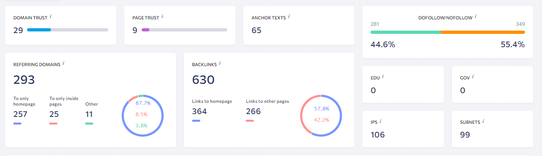
Task: Click the info icon beside Anchor Texts
Action: pyautogui.click(x=289, y=17)
